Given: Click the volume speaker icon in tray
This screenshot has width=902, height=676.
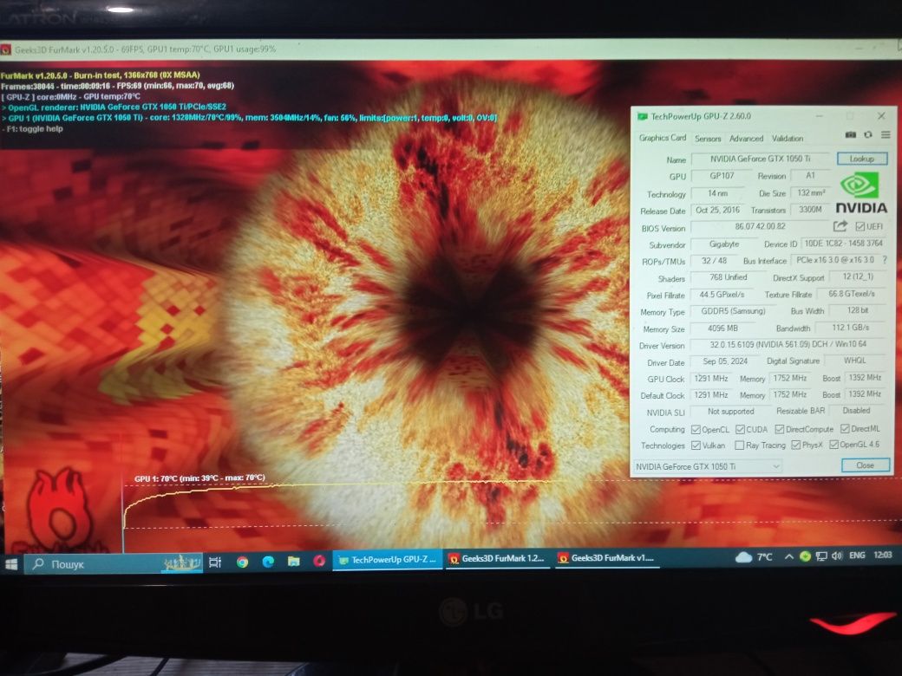Looking at the screenshot, I should pyautogui.click(x=837, y=556).
